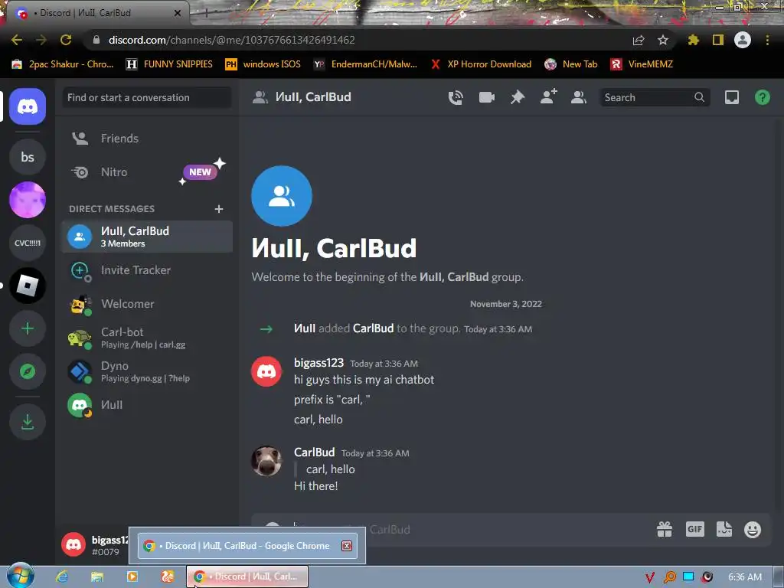Share this page icon in address bar
The height and width of the screenshot is (588, 784).
(x=638, y=40)
